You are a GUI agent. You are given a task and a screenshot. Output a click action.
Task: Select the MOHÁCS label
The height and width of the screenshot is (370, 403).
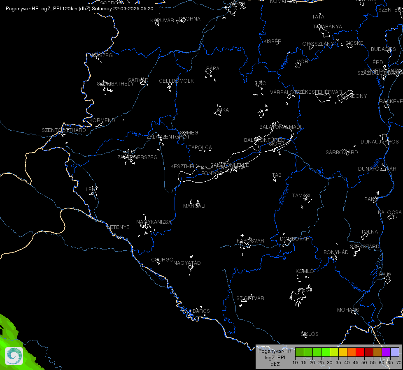click(x=348, y=310)
